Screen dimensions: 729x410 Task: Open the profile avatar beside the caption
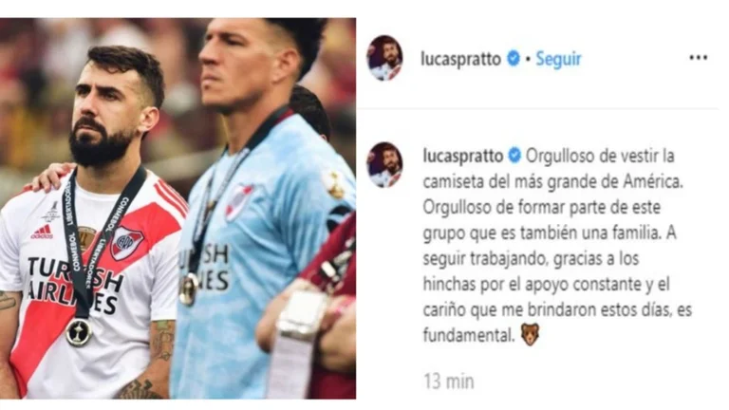click(385, 165)
